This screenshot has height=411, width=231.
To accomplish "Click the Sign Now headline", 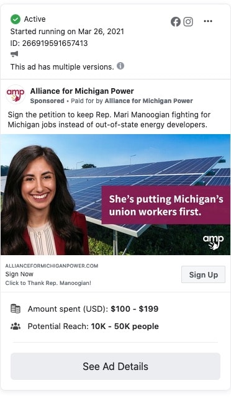I will click(x=19, y=274).
